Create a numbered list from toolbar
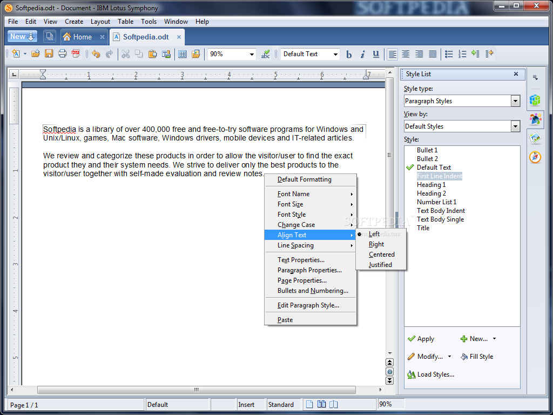The width and height of the screenshot is (553, 415). 462,54
